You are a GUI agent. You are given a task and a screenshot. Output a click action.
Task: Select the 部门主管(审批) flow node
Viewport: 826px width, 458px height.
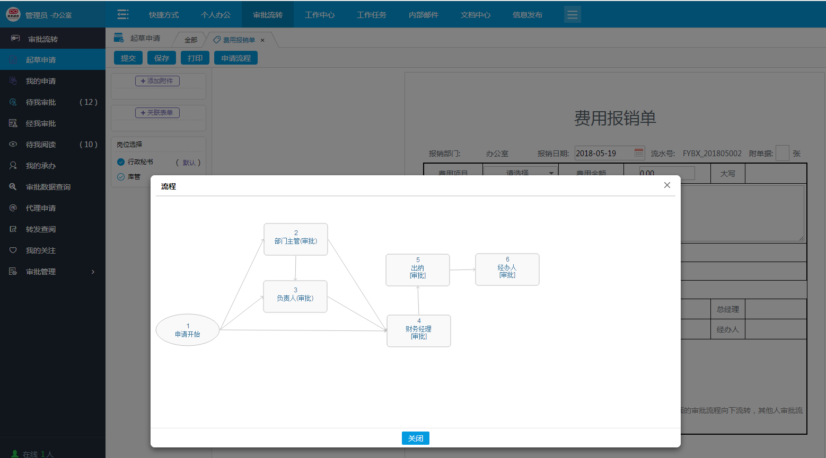coord(296,239)
